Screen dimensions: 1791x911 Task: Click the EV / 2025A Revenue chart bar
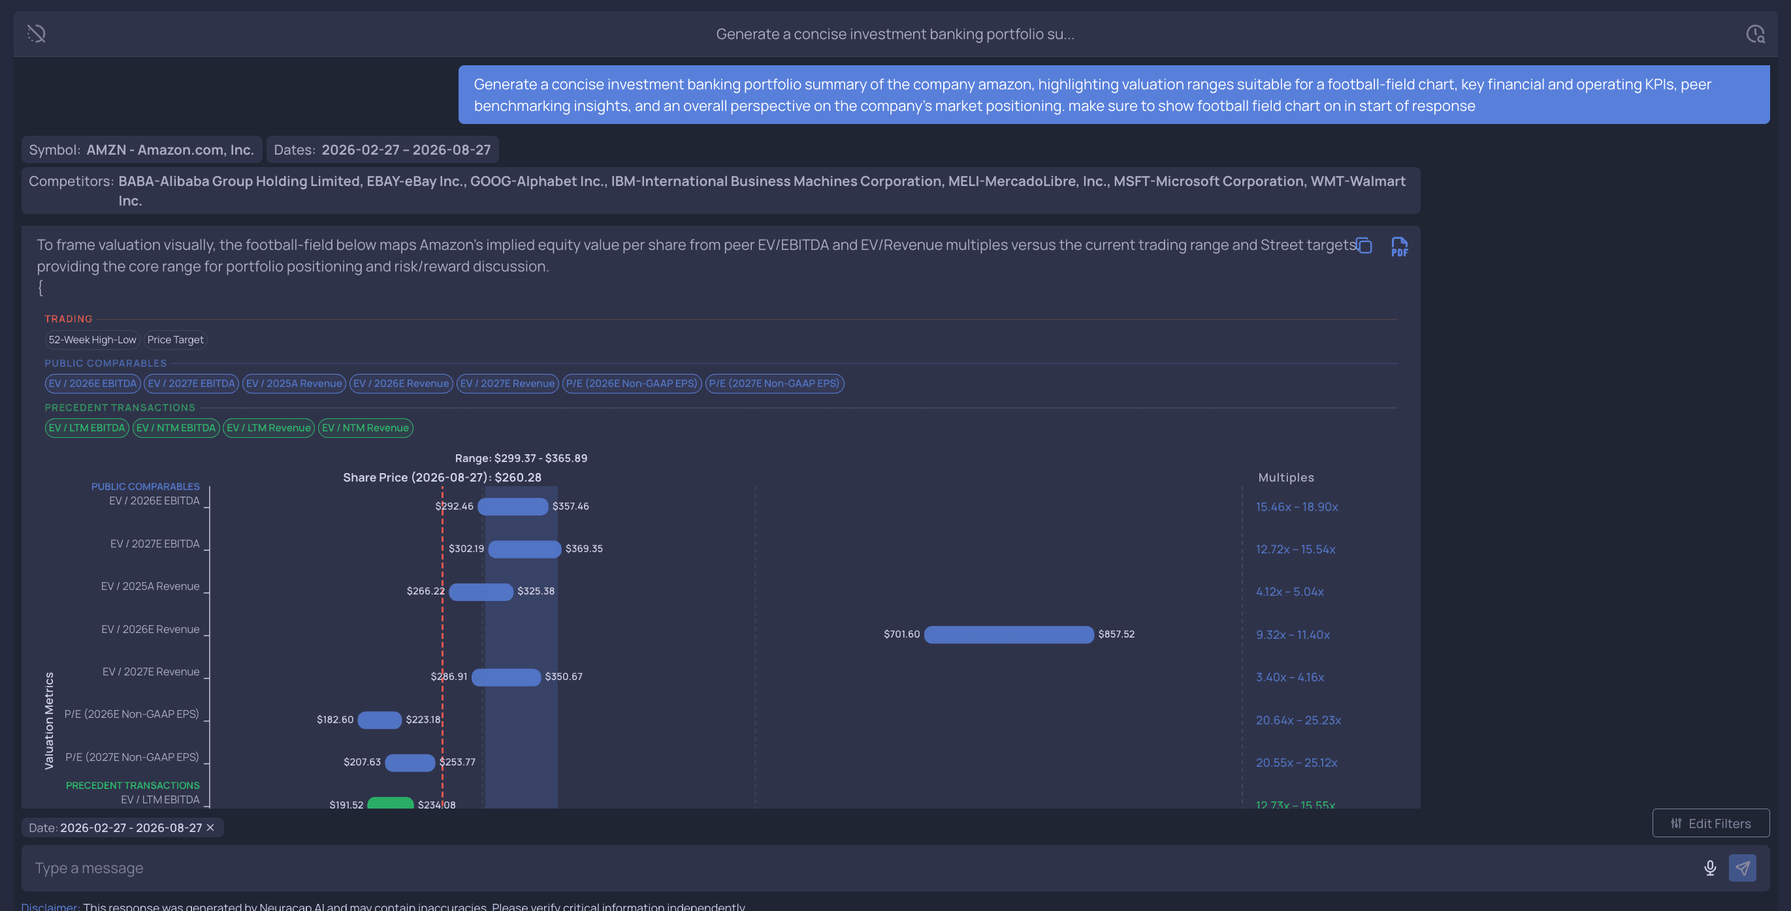pyautogui.click(x=481, y=591)
